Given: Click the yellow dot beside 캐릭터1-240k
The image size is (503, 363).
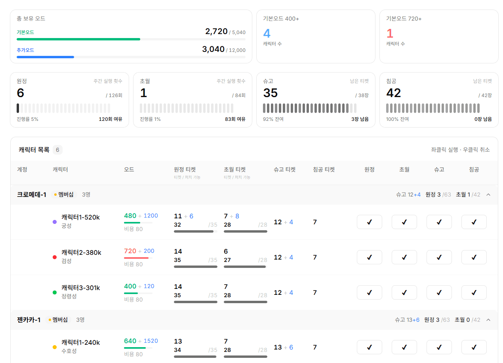Looking at the screenshot, I should coord(55,347).
